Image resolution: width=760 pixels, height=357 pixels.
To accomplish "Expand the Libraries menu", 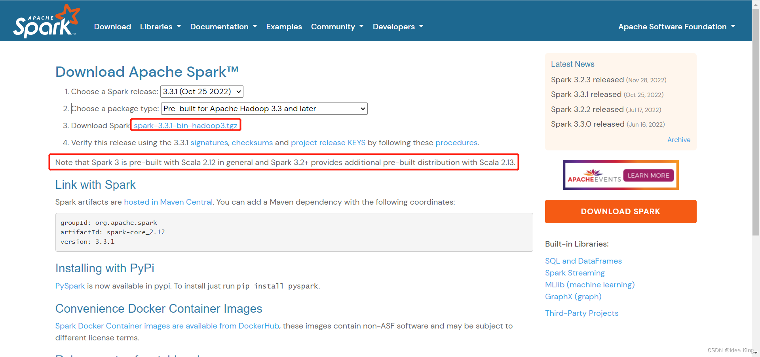I will click(x=160, y=27).
